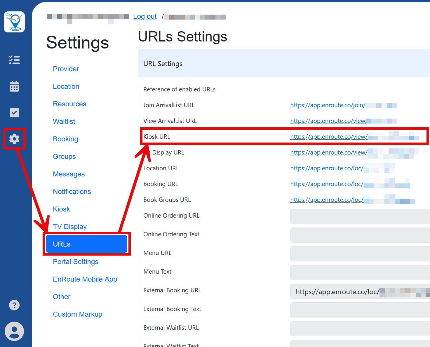Open Provider settings
This screenshot has width=430, height=347.
pos(66,69)
